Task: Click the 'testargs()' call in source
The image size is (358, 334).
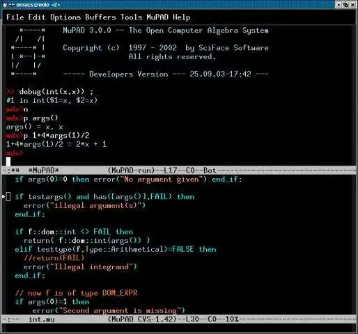Action: pos(49,197)
